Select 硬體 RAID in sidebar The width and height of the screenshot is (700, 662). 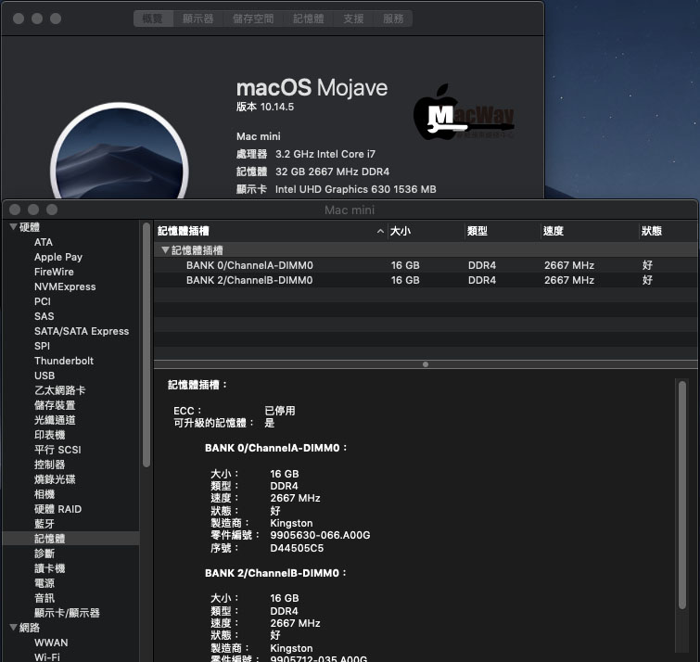(x=58, y=509)
